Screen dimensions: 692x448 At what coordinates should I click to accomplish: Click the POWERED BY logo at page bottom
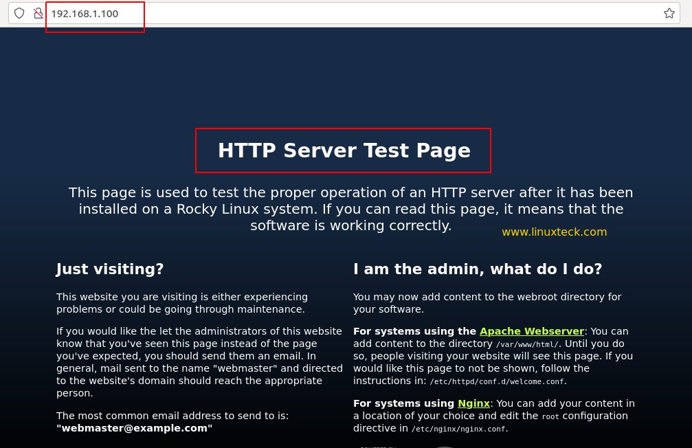click(x=378, y=446)
